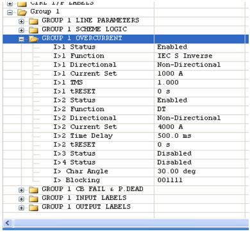The height and width of the screenshot is (232, 250).
Task: Click the IEC S Inverse function value
Action: pos(185,56)
